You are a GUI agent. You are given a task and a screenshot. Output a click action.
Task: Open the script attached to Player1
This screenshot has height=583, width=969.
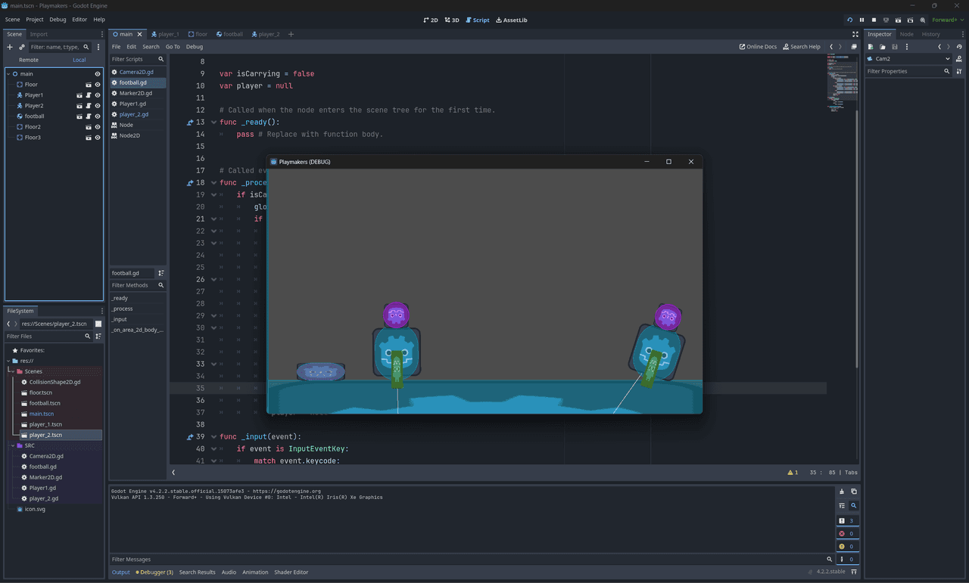tap(89, 95)
